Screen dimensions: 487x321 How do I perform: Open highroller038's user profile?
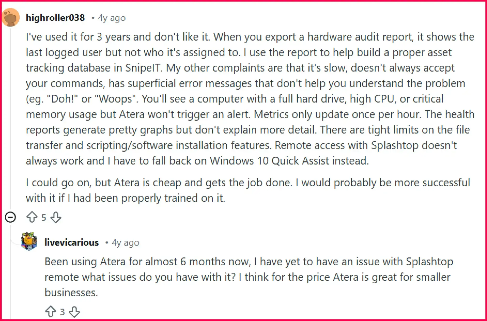pyautogui.click(x=55, y=18)
